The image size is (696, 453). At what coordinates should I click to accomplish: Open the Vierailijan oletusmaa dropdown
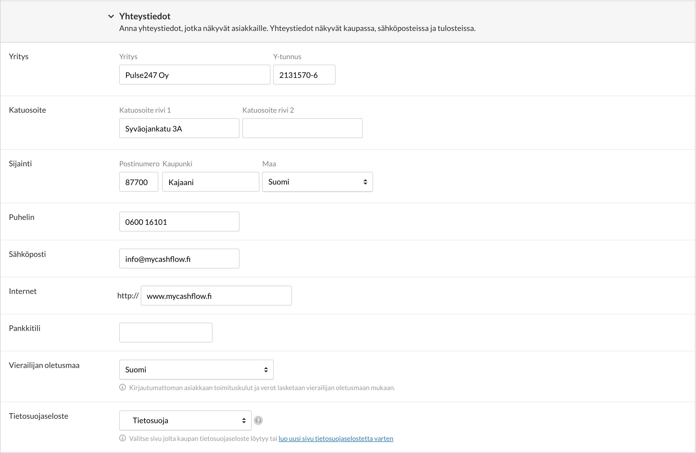[x=196, y=370]
